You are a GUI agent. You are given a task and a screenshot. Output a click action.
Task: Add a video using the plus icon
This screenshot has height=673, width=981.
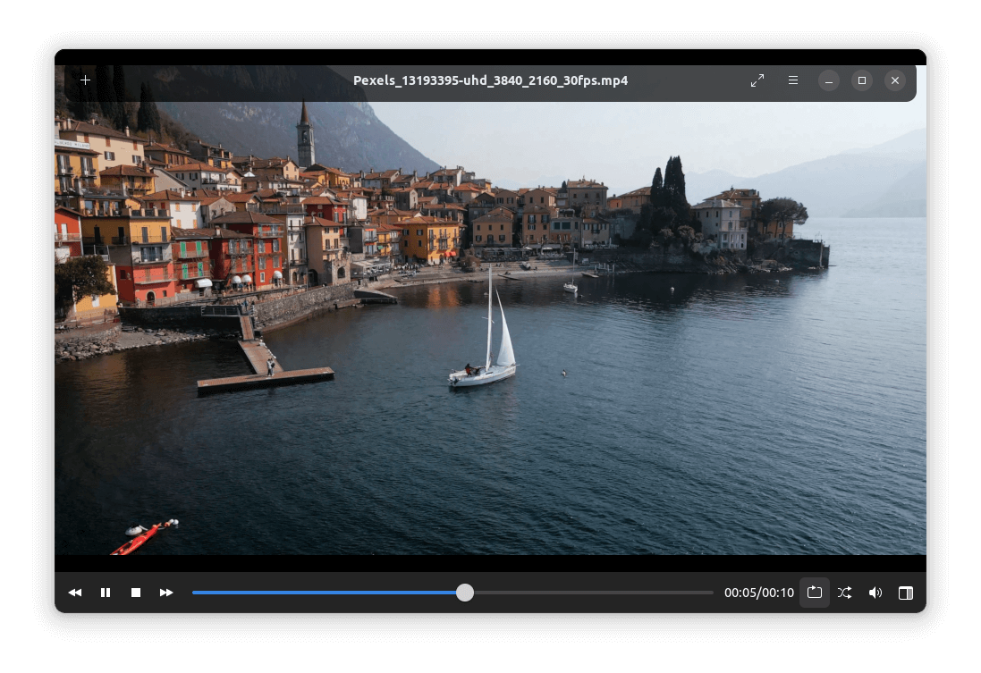85,80
